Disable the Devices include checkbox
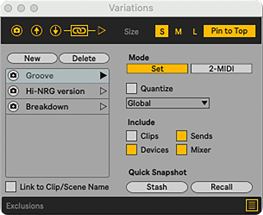263x215 pixels. (x=131, y=150)
